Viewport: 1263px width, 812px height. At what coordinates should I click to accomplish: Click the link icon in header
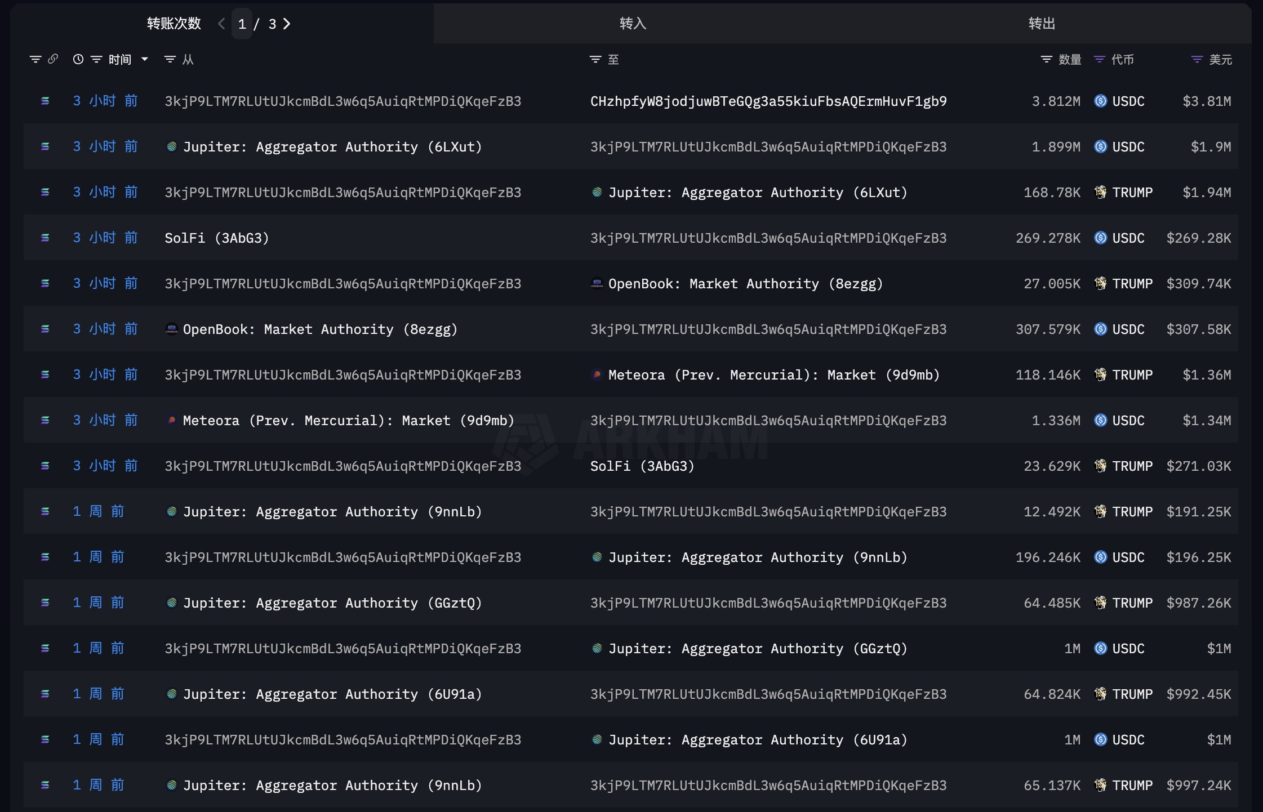coord(53,59)
